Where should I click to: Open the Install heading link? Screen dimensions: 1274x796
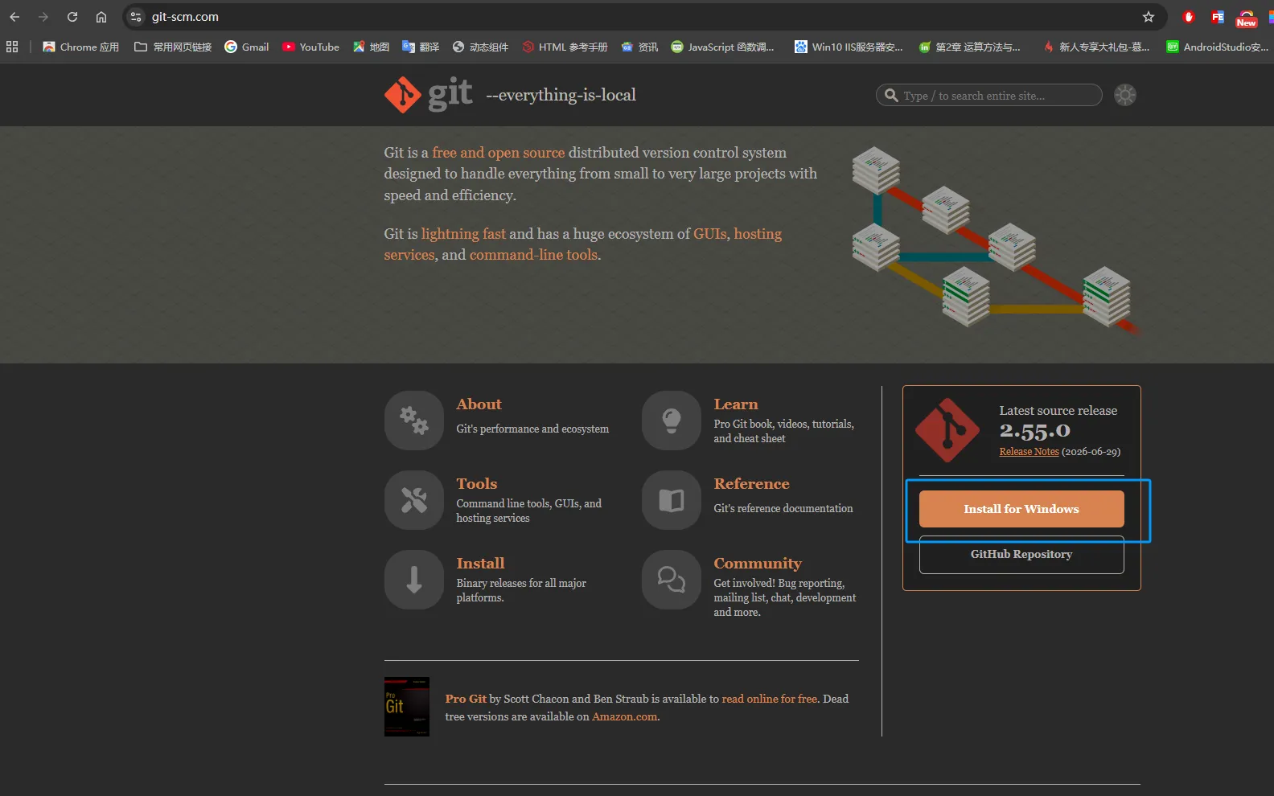(480, 564)
